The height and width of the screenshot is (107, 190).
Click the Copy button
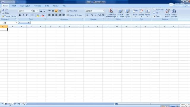click(6, 13)
